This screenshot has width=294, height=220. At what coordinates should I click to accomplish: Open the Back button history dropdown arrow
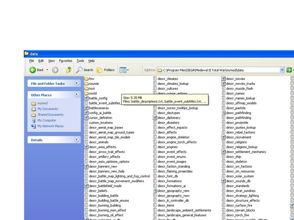[47, 70]
